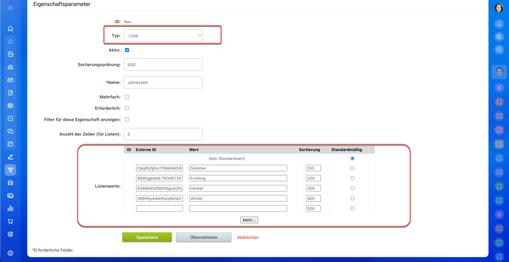Open the ID card icon in sidebar
The height and width of the screenshot is (262, 509).
click(x=10, y=196)
